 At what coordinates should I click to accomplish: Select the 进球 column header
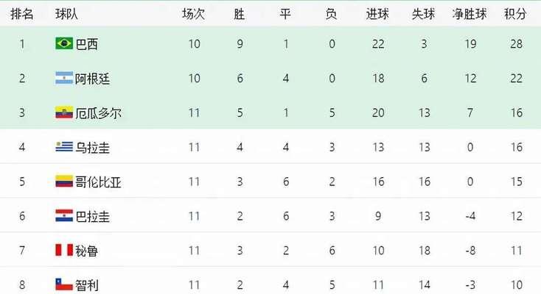click(377, 14)
